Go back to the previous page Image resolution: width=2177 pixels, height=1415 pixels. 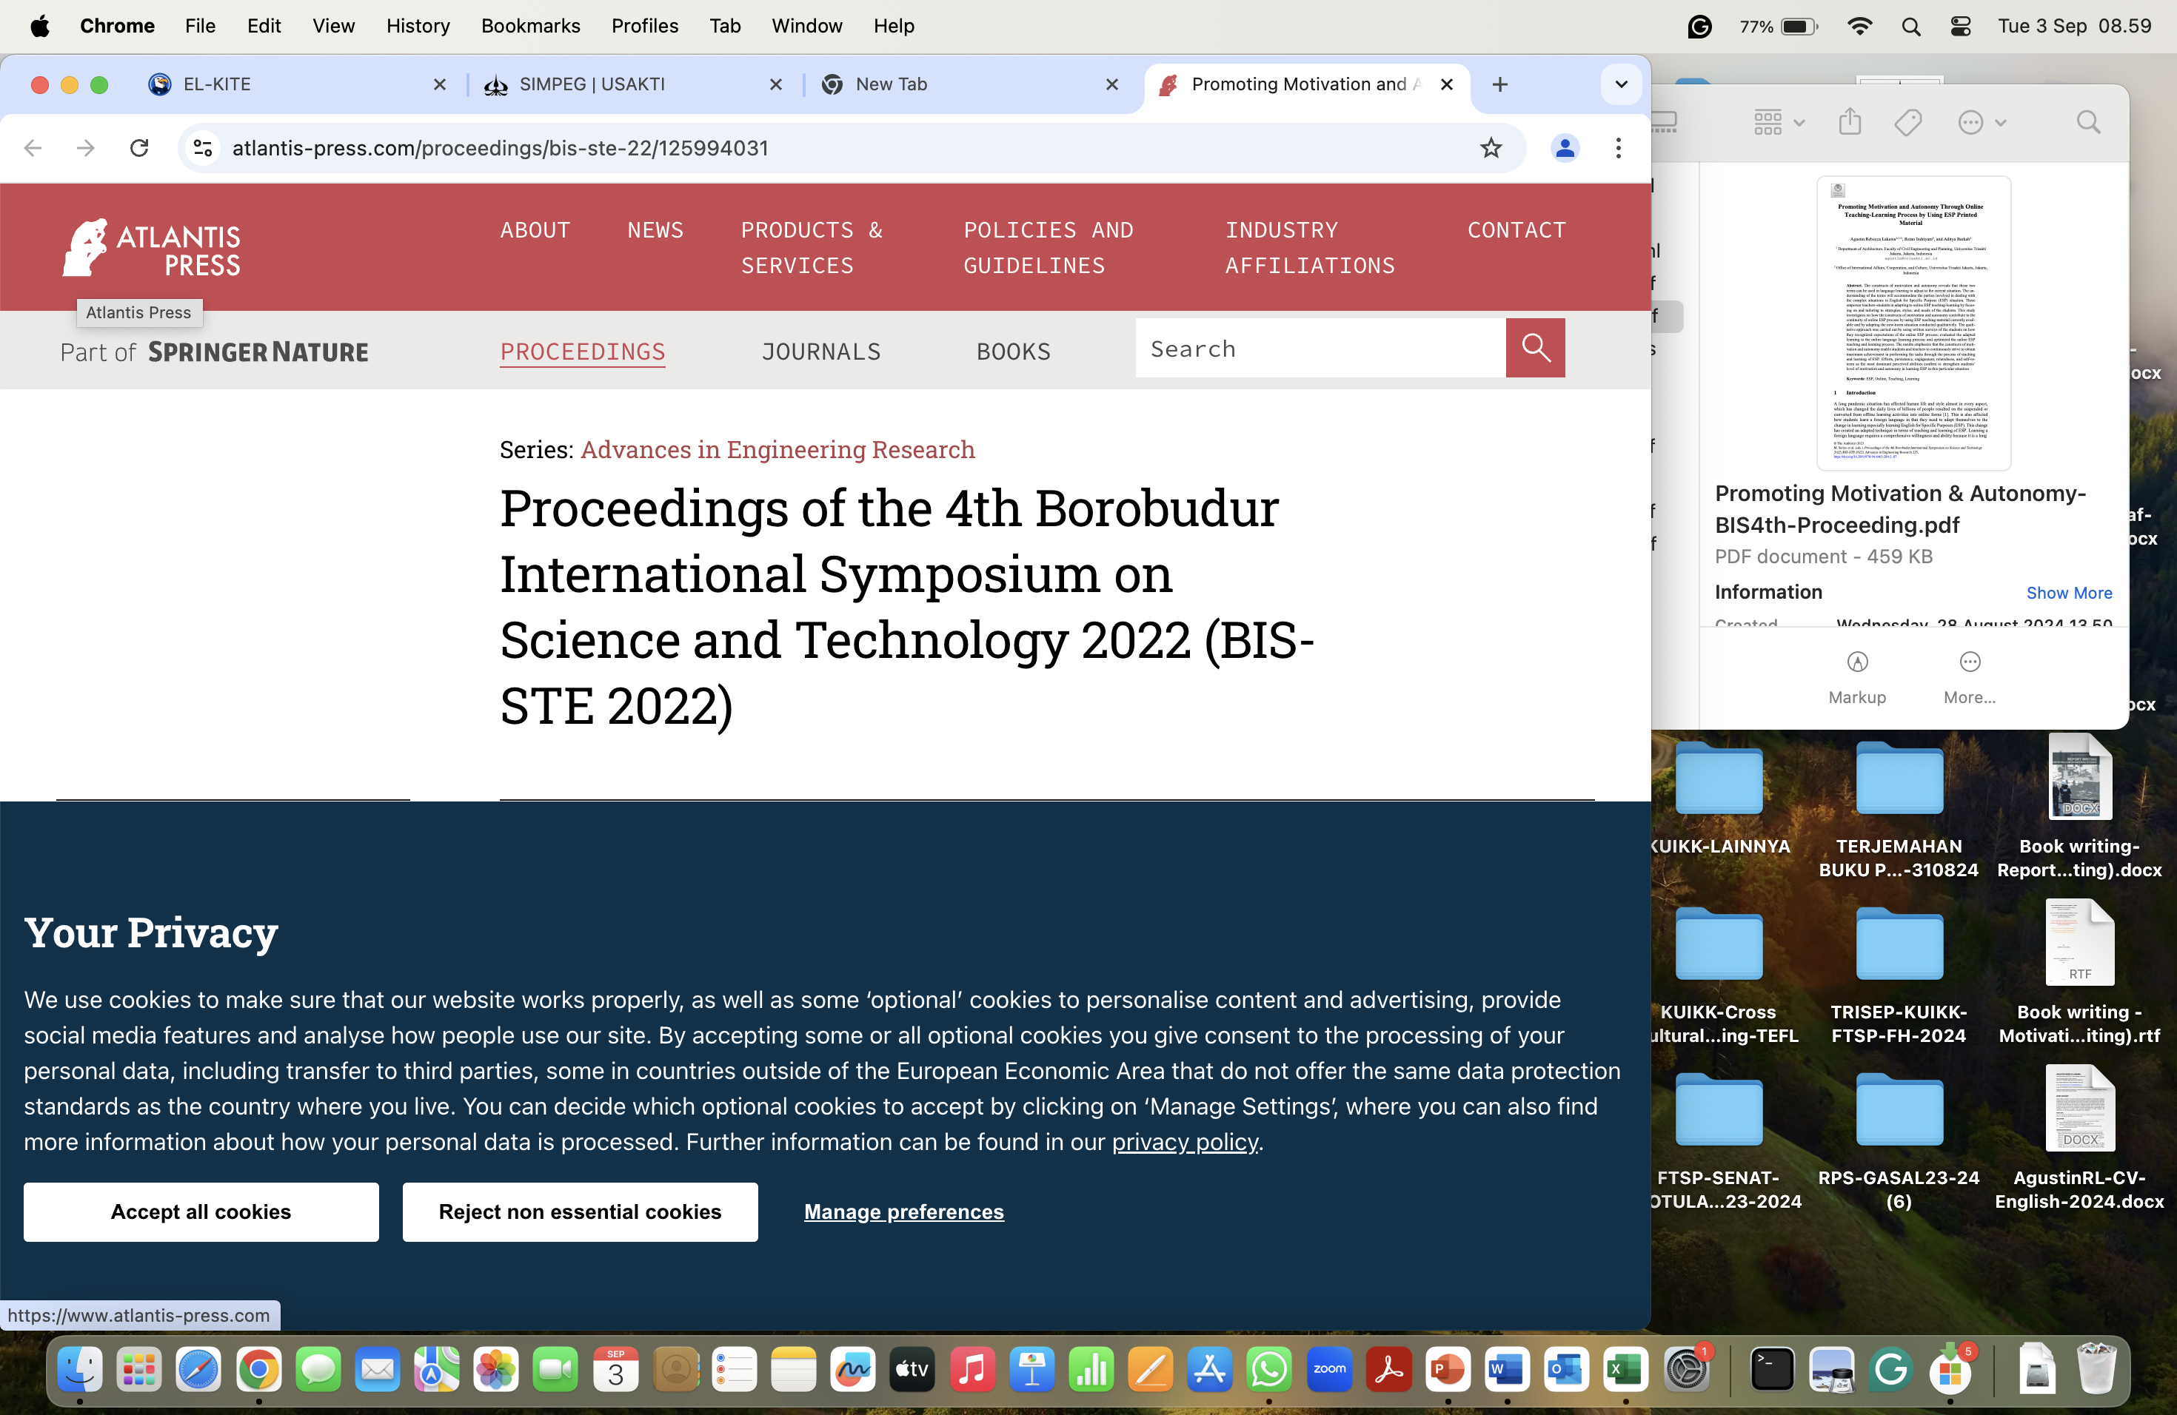tap(34, 148)
